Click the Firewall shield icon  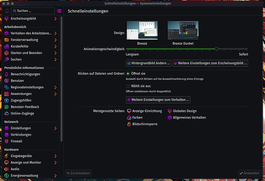click(x=7, y=141)
